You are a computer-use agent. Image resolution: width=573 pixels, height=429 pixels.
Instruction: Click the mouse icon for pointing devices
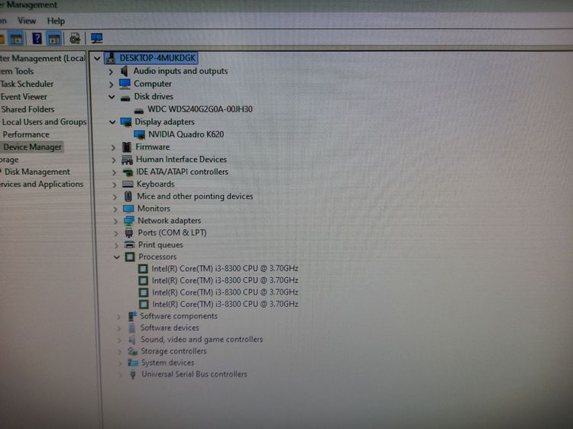pyautogui.click(x=128, y=196)
